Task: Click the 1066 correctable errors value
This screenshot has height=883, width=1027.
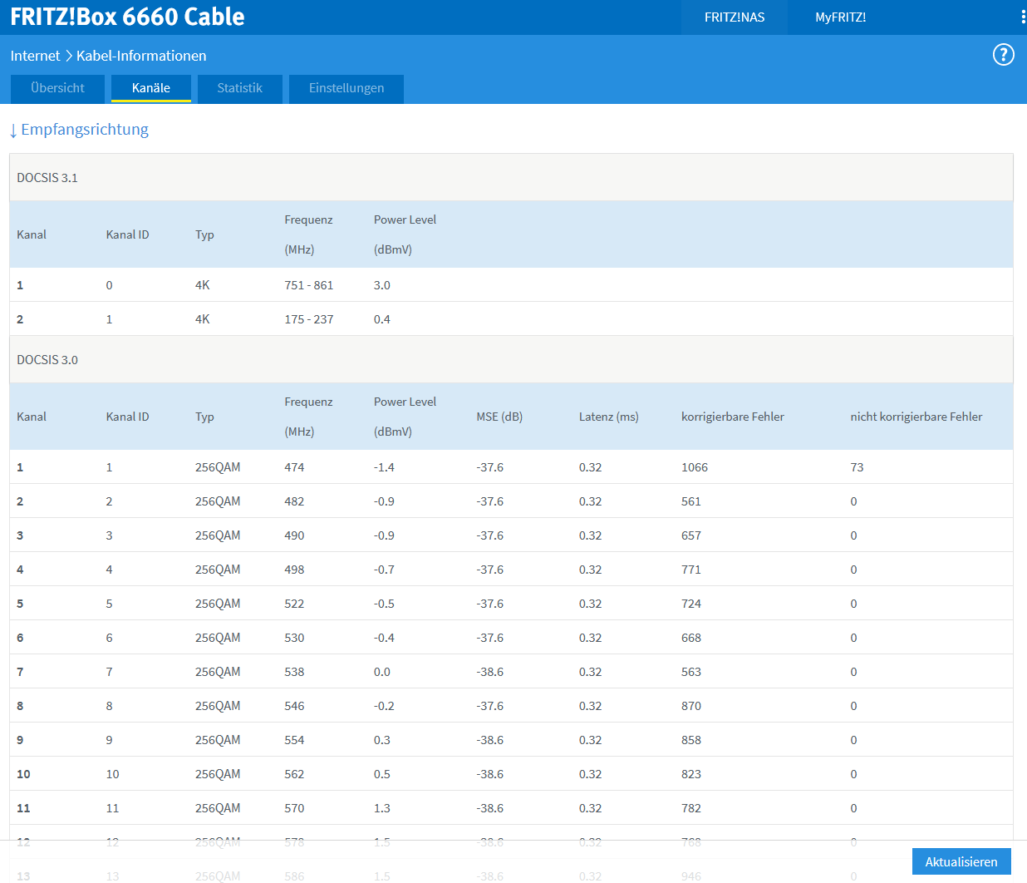Action: pyautogui.click(x=695, y=467)
